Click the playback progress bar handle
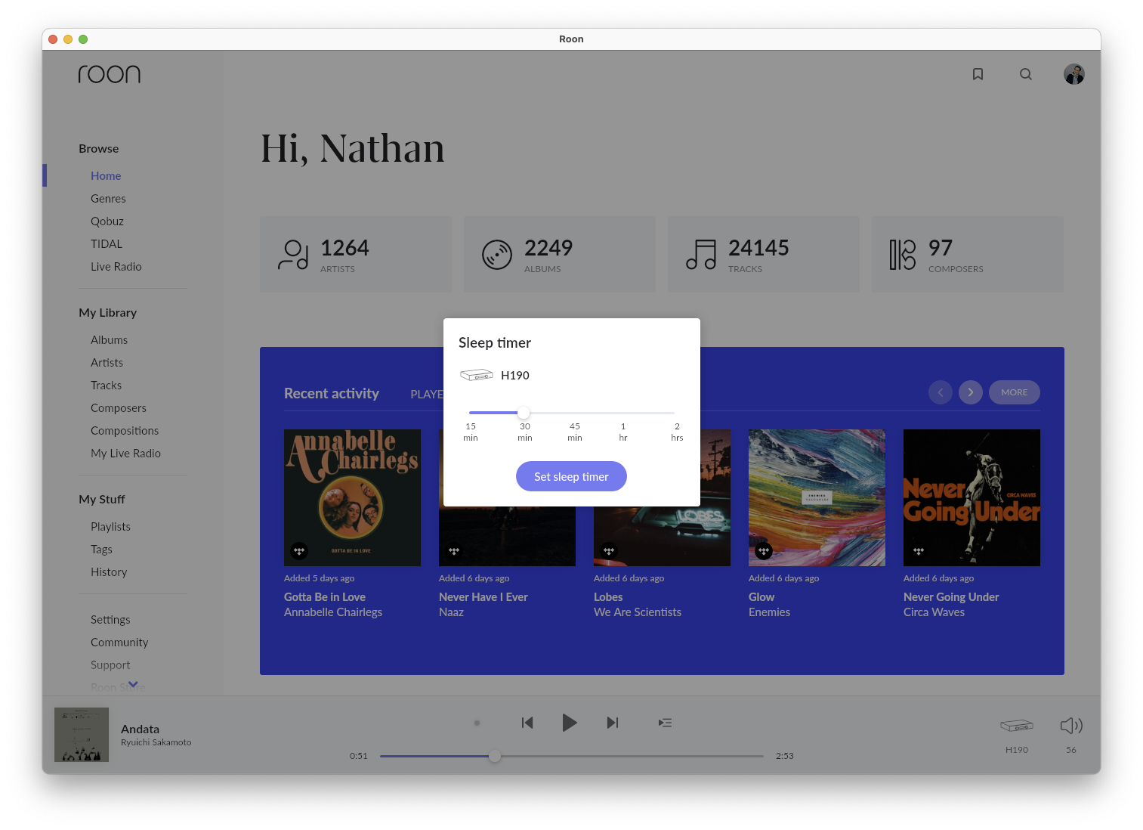Screen dimensions: 1143x830 tap(495, 756)
